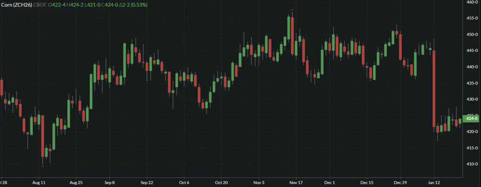The height and width of the screenshot is (187, 481).
Task: Click the red high marker above the Nov 17 peak
Action: 292,10
